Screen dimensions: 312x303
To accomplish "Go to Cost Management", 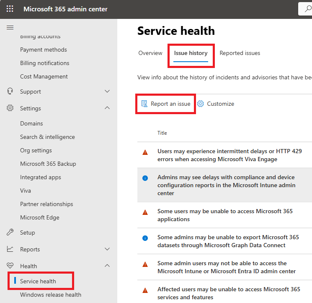I will pyautogui.click(x=44, y=76).
